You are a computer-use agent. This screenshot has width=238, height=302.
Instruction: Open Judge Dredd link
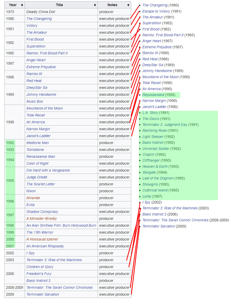click(37, 177)
